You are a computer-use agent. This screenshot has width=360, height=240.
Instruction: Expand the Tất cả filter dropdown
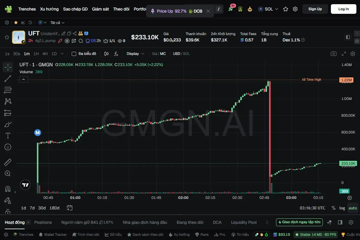(x=57, y=22)
